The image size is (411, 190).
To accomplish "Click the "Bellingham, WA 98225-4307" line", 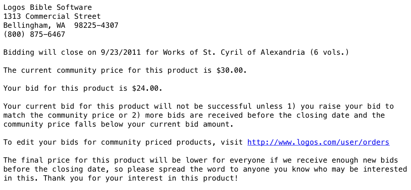I will click(61, 25).
